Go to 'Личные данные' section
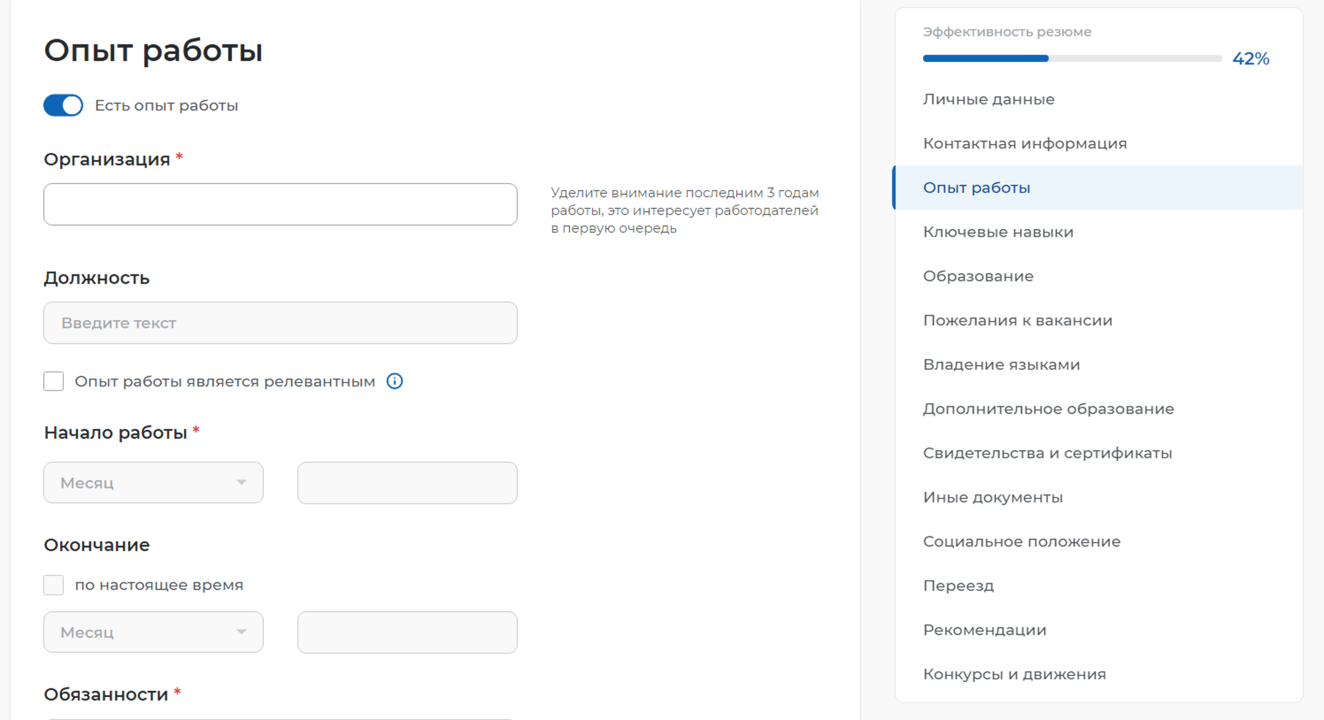This screenshot has width=1324, height=720. click(x=989, y=99)
